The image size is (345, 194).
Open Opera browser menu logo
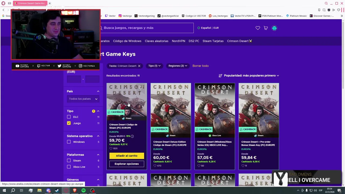[x=3, y=3]
